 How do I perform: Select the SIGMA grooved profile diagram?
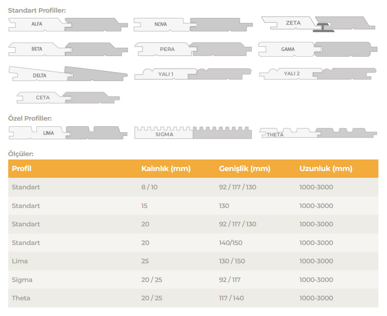coord(193,133)
